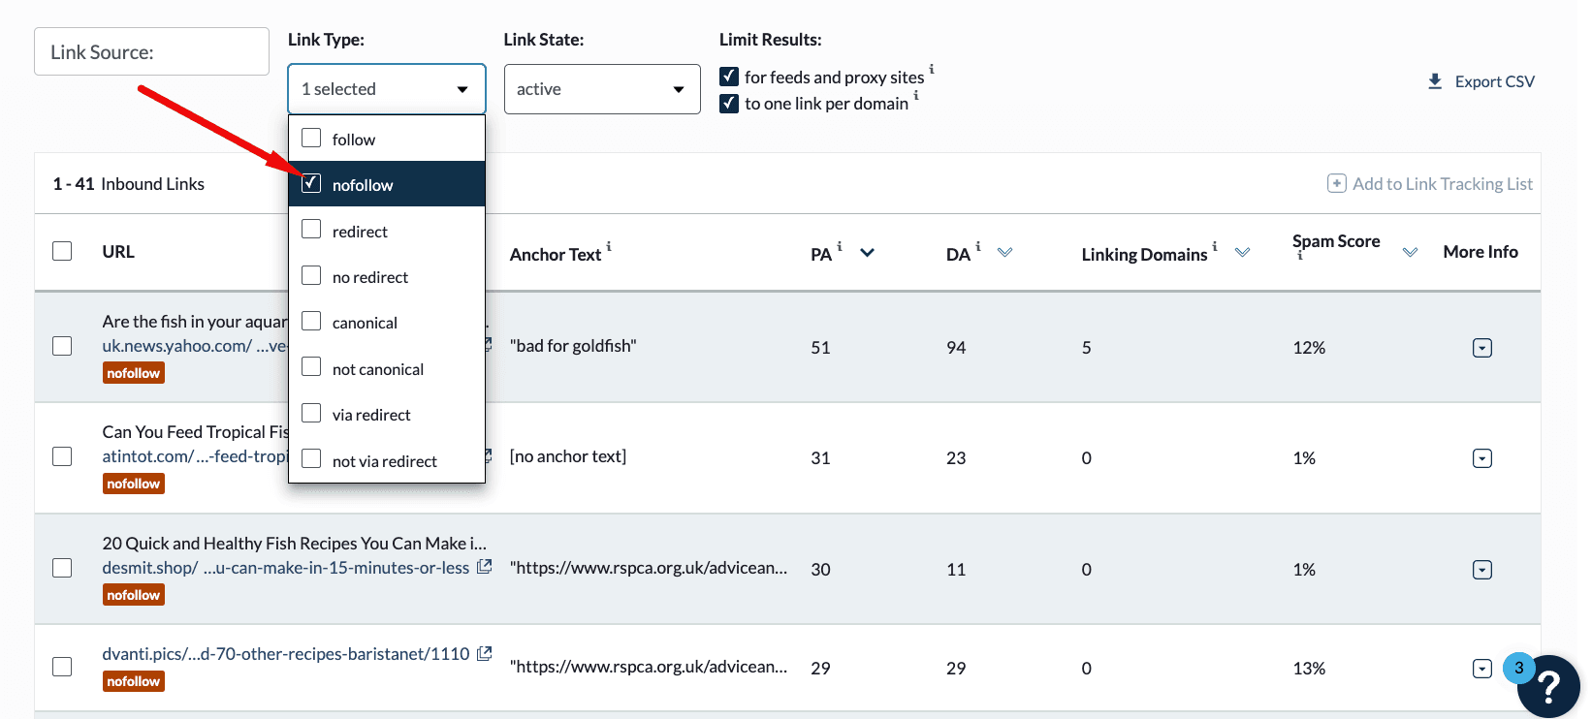Uncheck the nofollow option in dropdown
The width and height of the screenshot is (1592, 719).
(x=311, y=183)
